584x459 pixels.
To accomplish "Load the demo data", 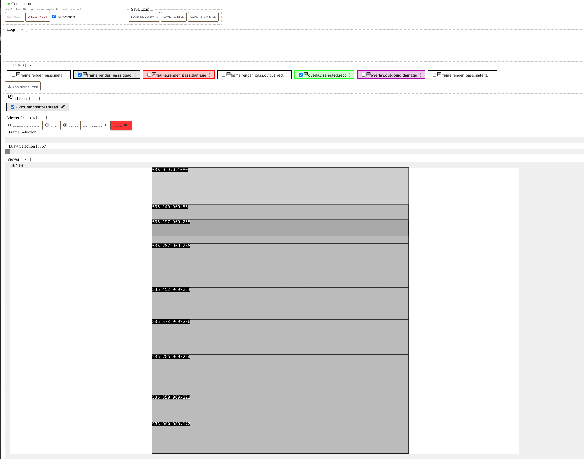I will point(144,17).
